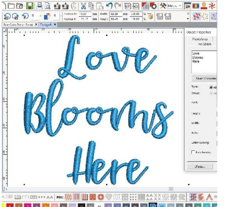This screenshot has width=235, height=207.
Task: Click the Print icon in top toolbar
Action: pos(40,5)
